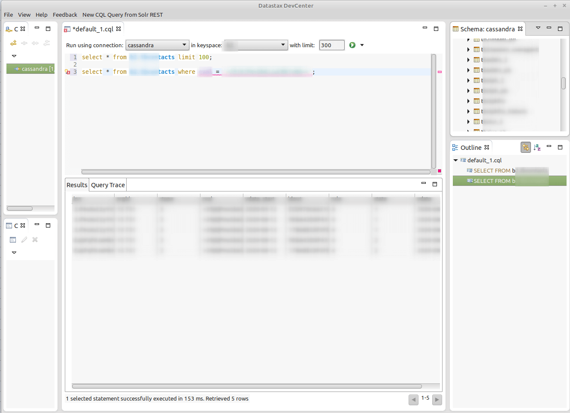This screenshot has width=570, height=413.
Task: Click the editor's horizontal scrollbar
Action: pyautogui.click(x=256, y=172)
